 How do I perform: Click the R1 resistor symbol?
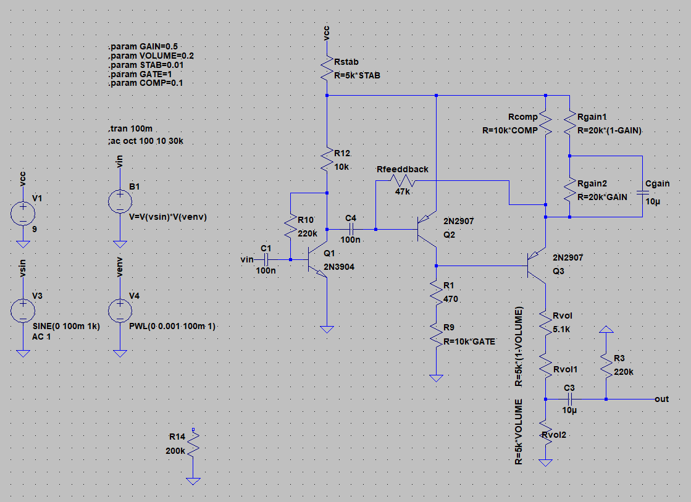[437, 292]
